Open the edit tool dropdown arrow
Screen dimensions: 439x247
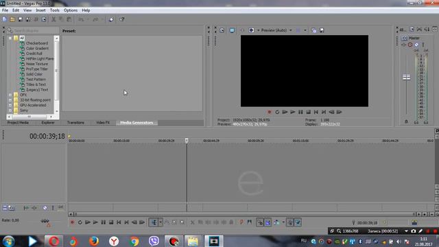161,222
